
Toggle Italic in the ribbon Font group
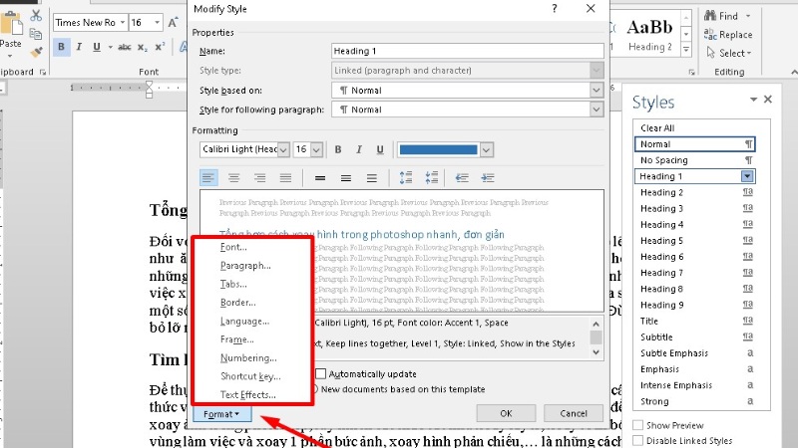(79, 47)
